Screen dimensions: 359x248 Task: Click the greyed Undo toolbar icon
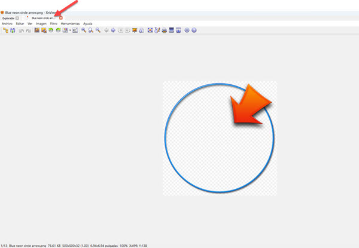point(22,30)
